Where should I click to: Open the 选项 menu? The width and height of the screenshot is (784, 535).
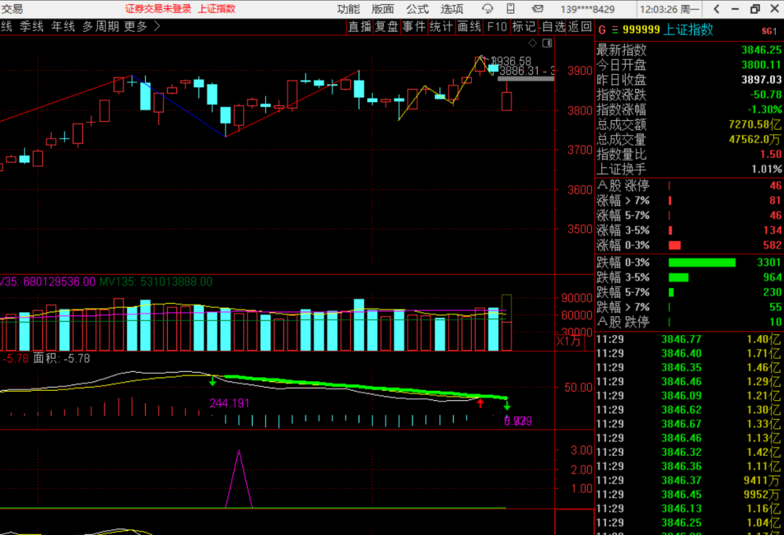pos(452,9)
